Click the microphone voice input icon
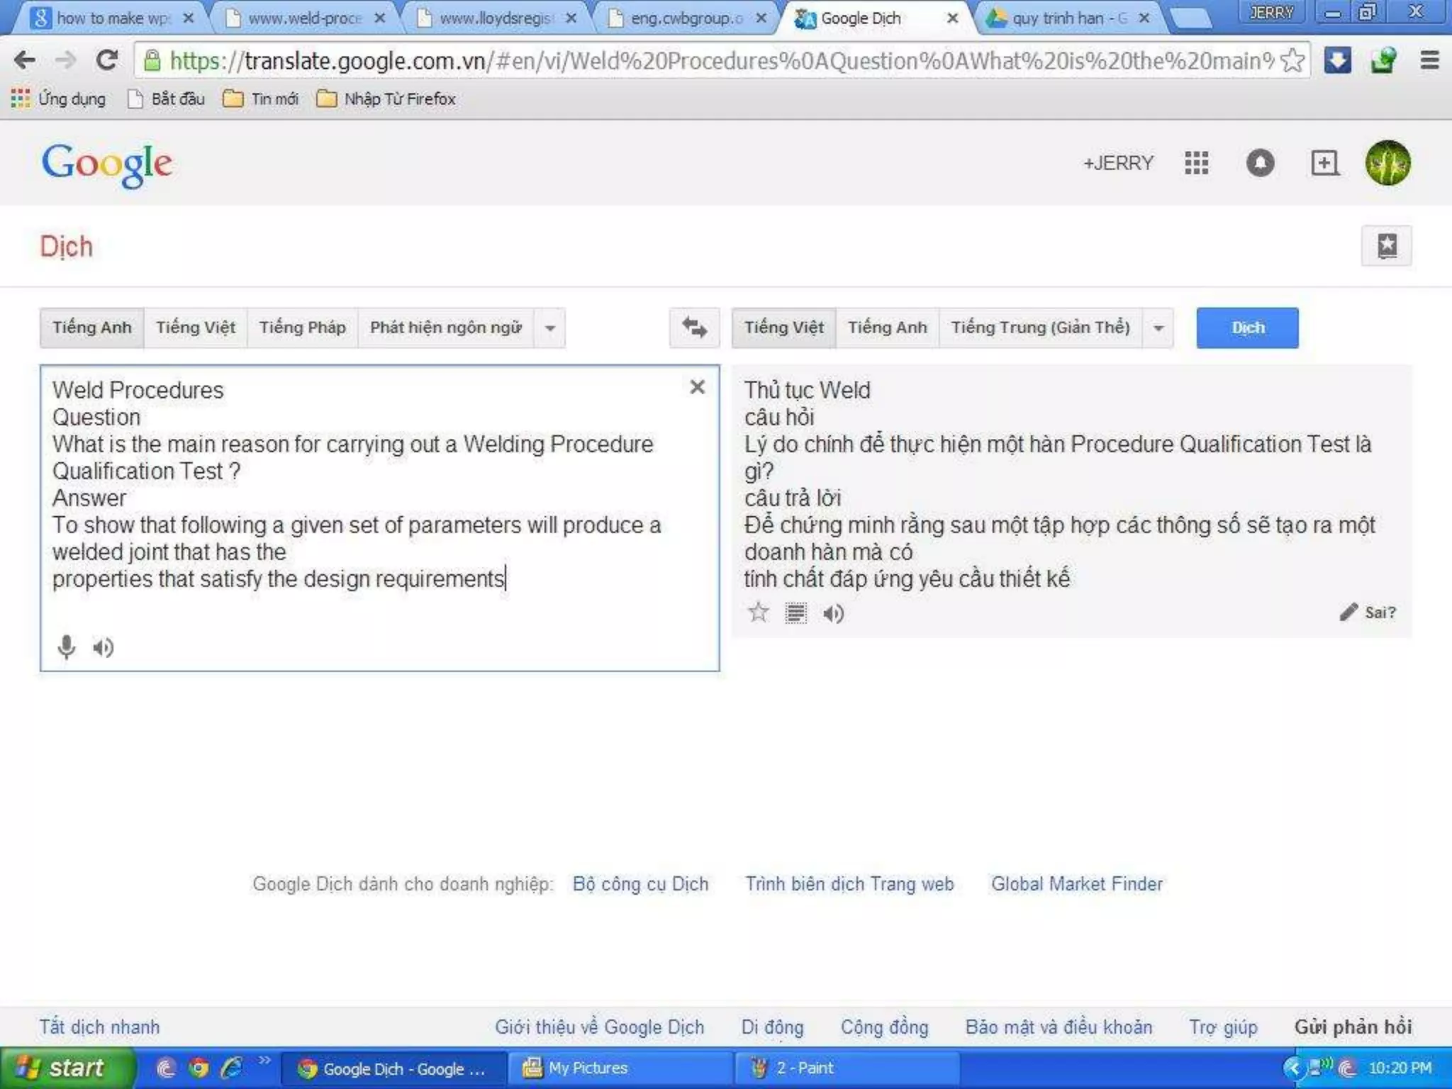 (67, 647)
